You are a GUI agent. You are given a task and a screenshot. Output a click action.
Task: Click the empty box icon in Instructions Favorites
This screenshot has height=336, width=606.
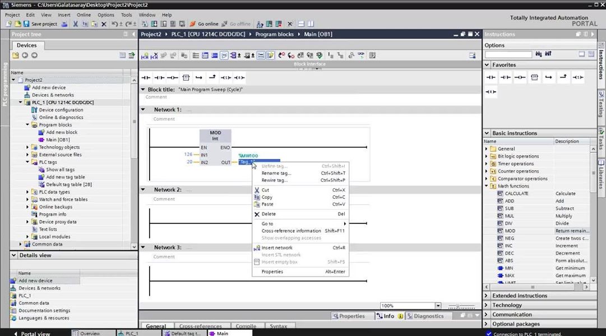click(x=534, y=77)
